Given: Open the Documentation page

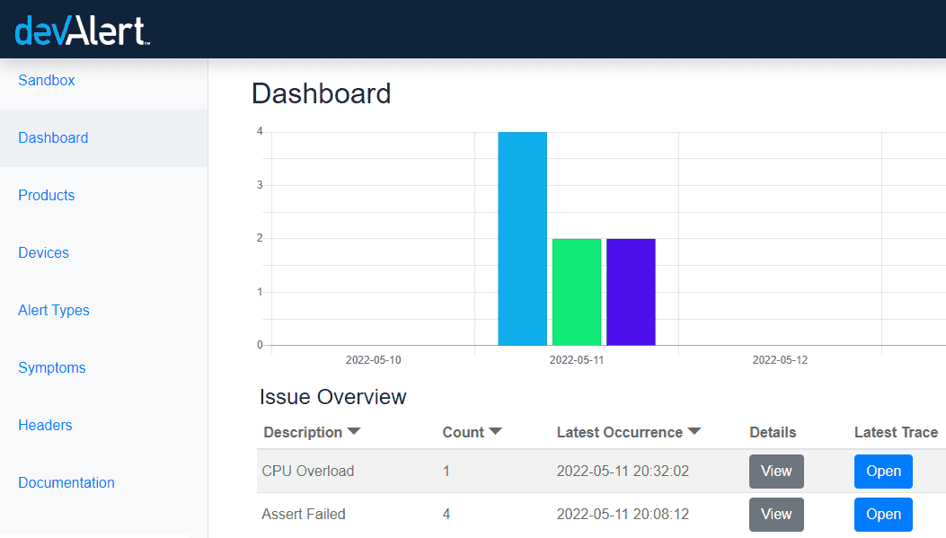Looking at the screenshot, I should point(66,482).
